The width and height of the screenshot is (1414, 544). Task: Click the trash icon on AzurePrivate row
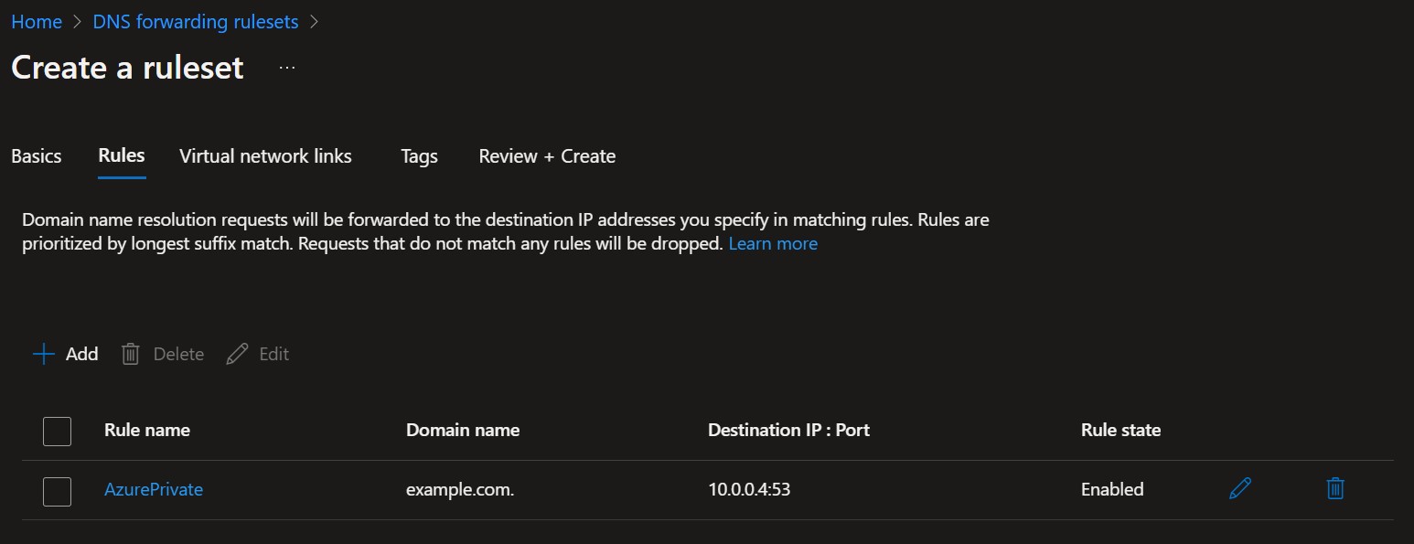tap(1334, 488)
